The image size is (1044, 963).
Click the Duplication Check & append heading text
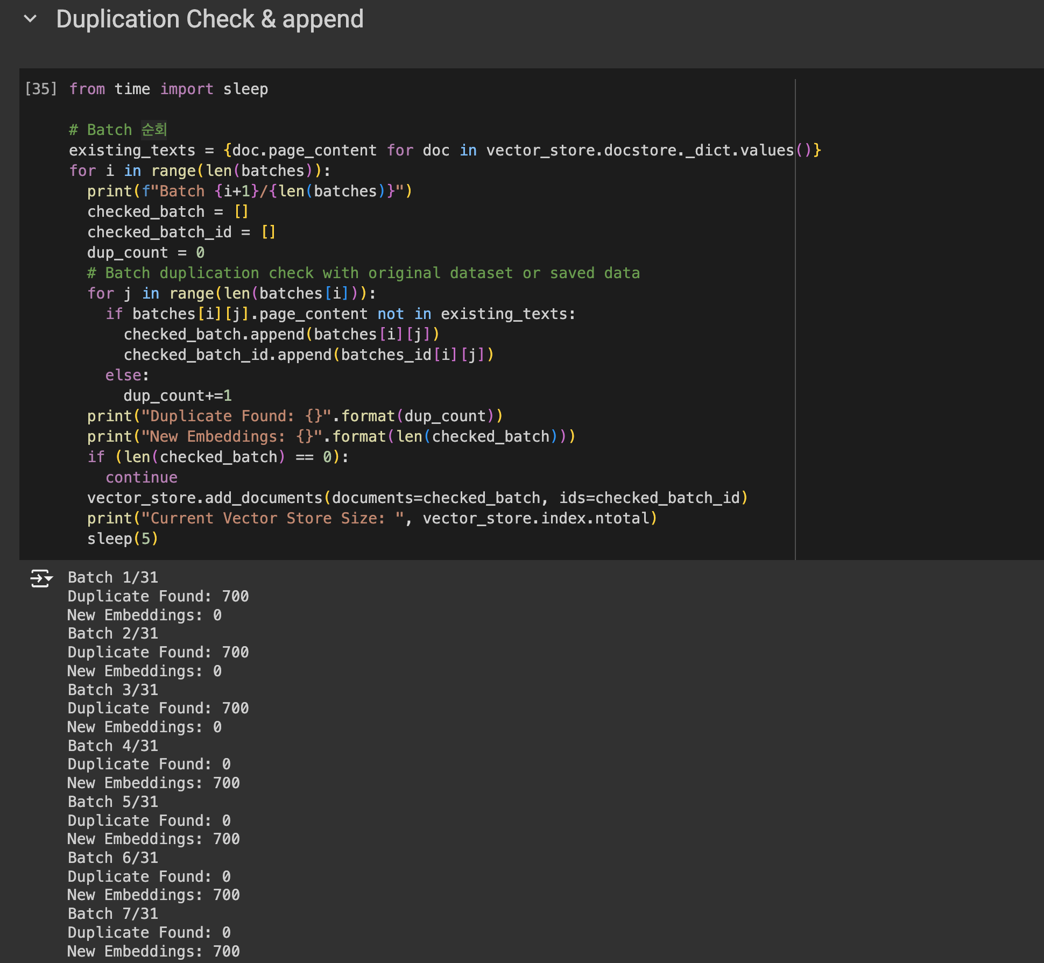(x=210, y=19)
